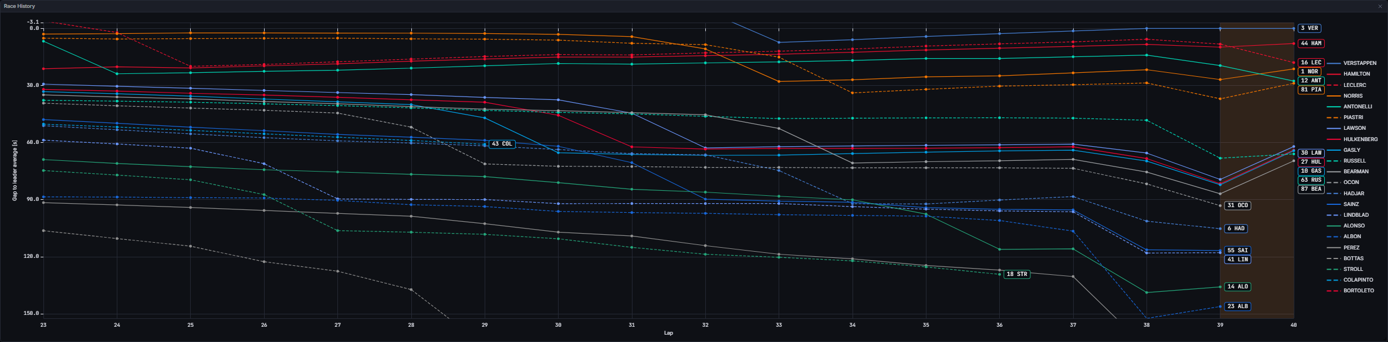The width and height of the screenshot is (1388, 342).
Task: Select the '81 PIA' driver tag
Action: click(1311, 90)
